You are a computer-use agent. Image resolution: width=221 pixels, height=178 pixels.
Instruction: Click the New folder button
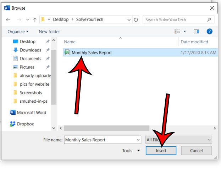pyautogui.click(x=49, y=32)
